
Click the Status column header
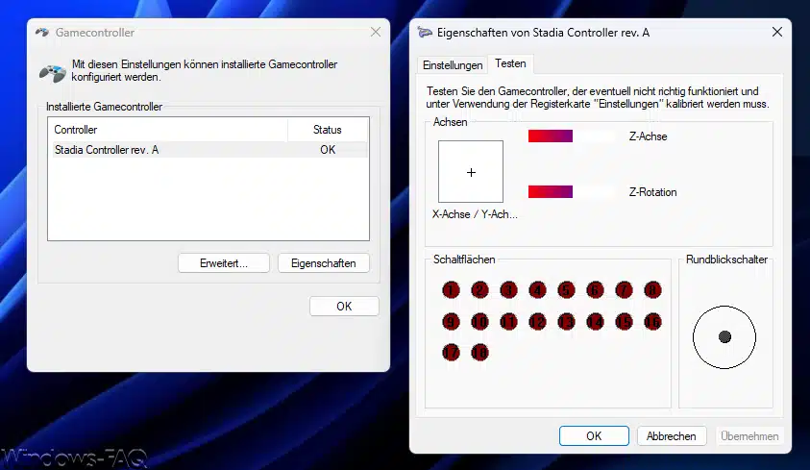point(328,130)
